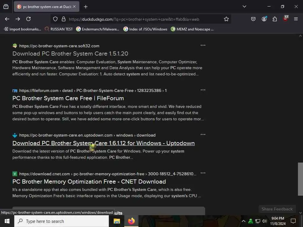303x227 pixels.
Task: Click the uptodown.com result URL
Action: point(87,135)
